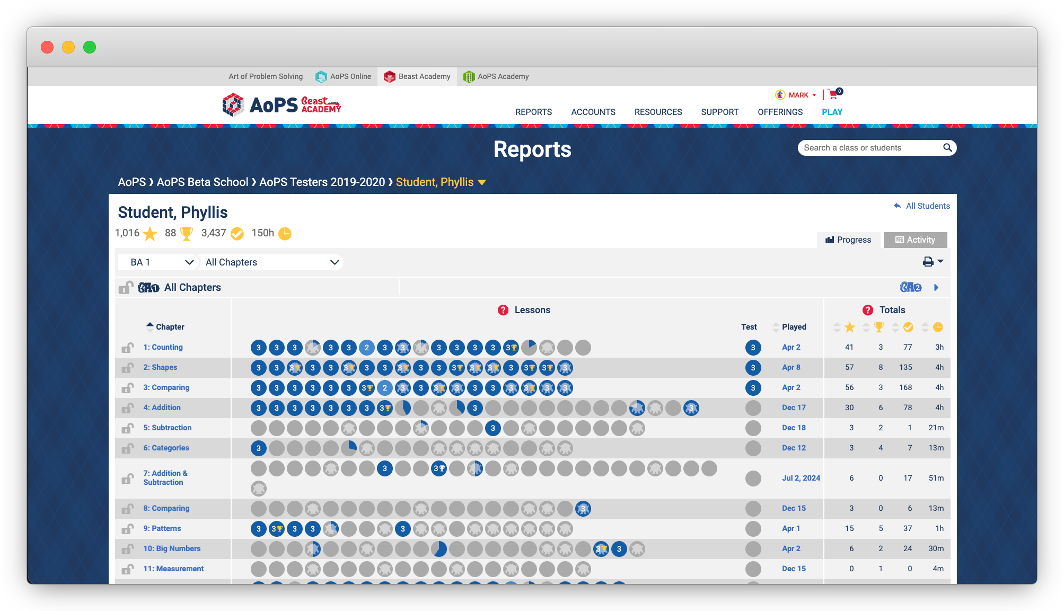
Task: Click the All Students back arrow icon
Action: click(898, 206)
